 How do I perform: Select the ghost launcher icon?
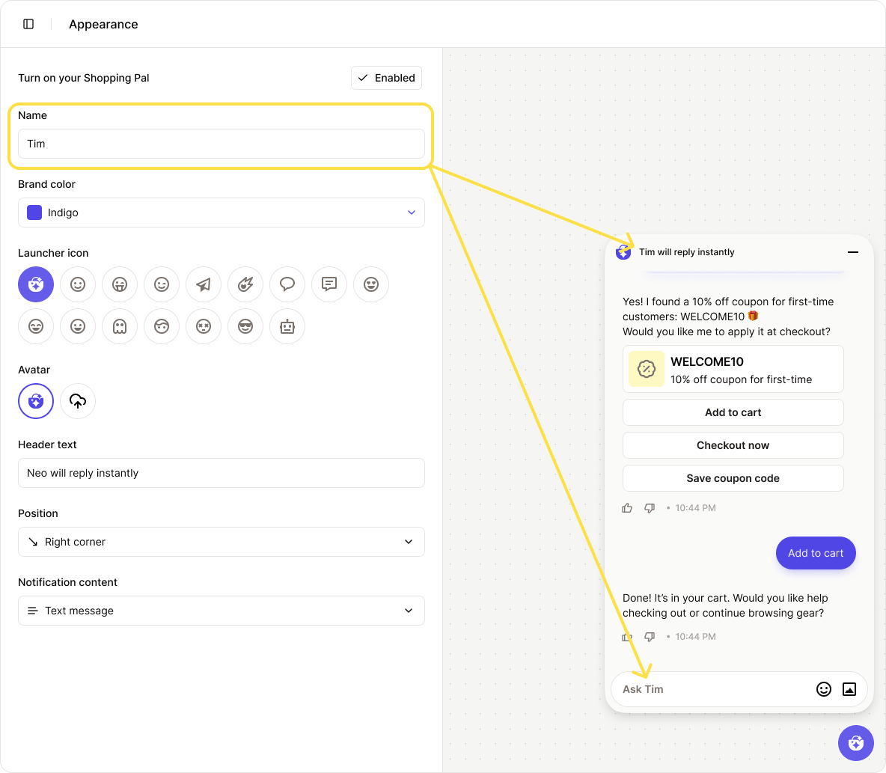pos(120,326)
